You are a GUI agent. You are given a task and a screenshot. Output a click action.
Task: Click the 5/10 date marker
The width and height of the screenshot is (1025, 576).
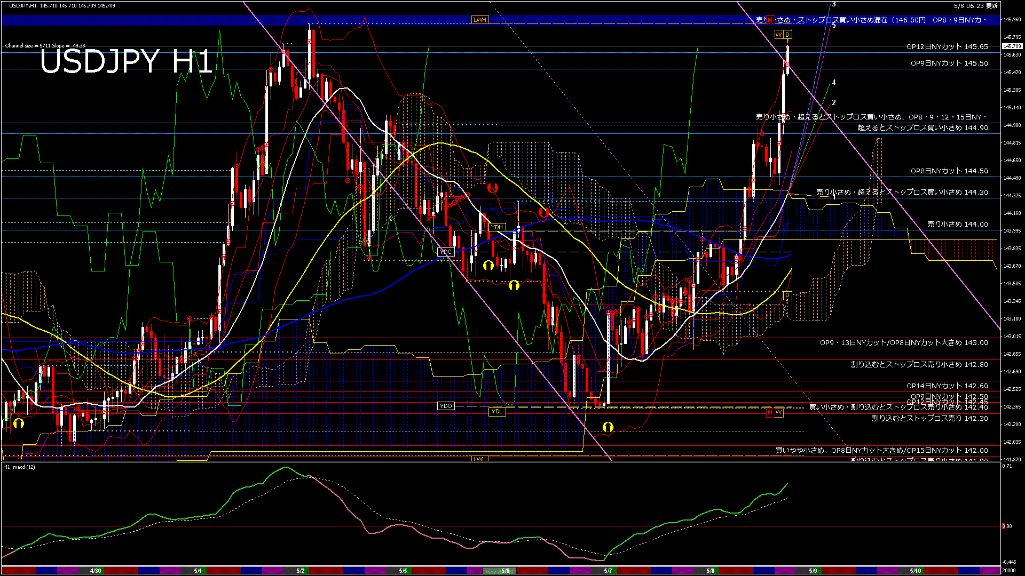tap(916, 571)
